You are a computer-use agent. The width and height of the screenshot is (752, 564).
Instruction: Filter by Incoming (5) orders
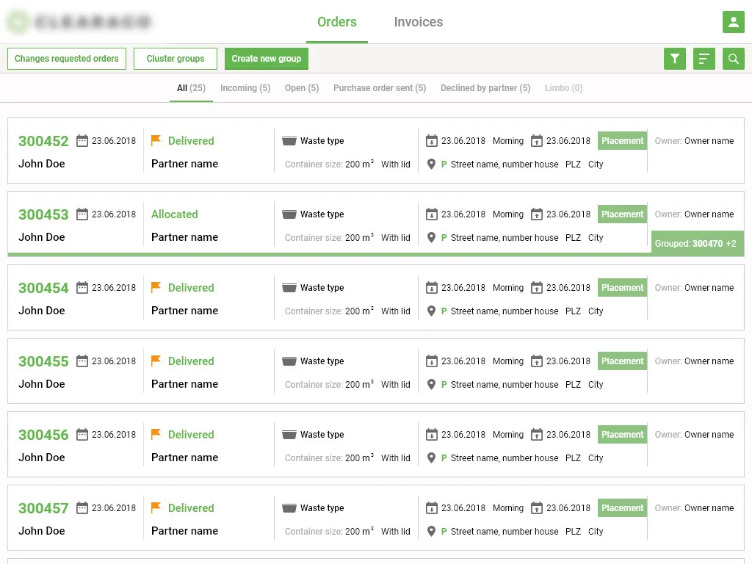click(245, 88)
